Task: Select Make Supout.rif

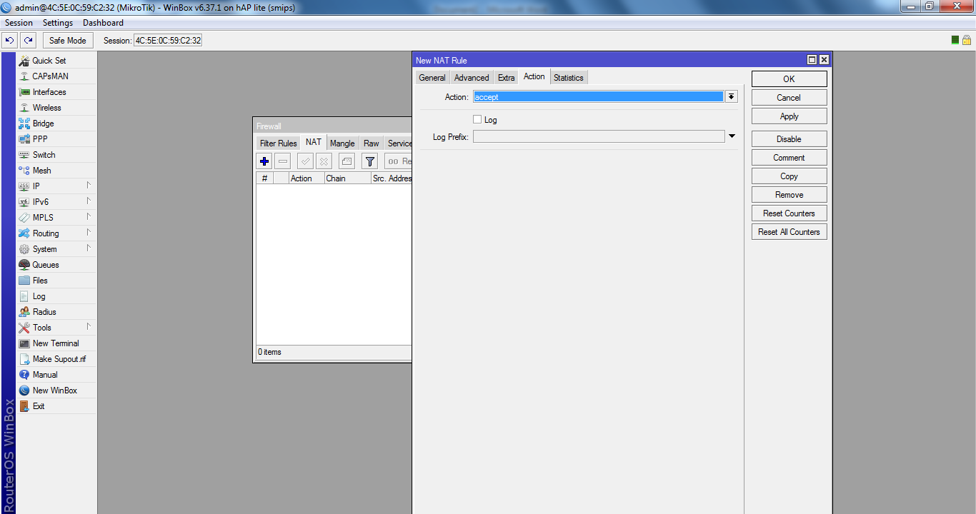Action: point(56,359)
